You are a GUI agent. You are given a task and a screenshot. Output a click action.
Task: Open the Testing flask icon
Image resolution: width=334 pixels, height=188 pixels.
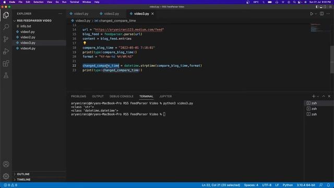point(6,75)
